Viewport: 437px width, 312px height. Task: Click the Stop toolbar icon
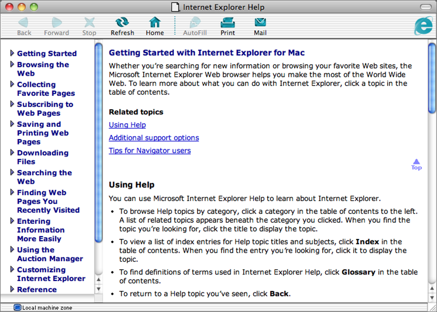click(x=89, y=23)
